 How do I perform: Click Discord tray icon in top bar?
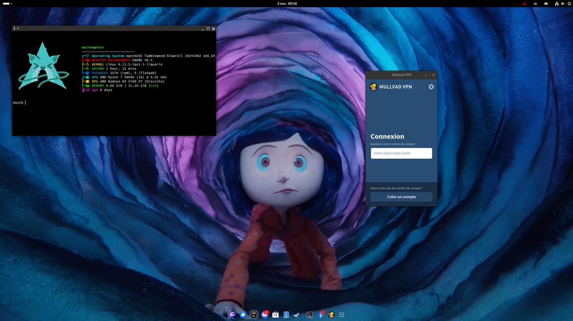(x=546, y=3)
